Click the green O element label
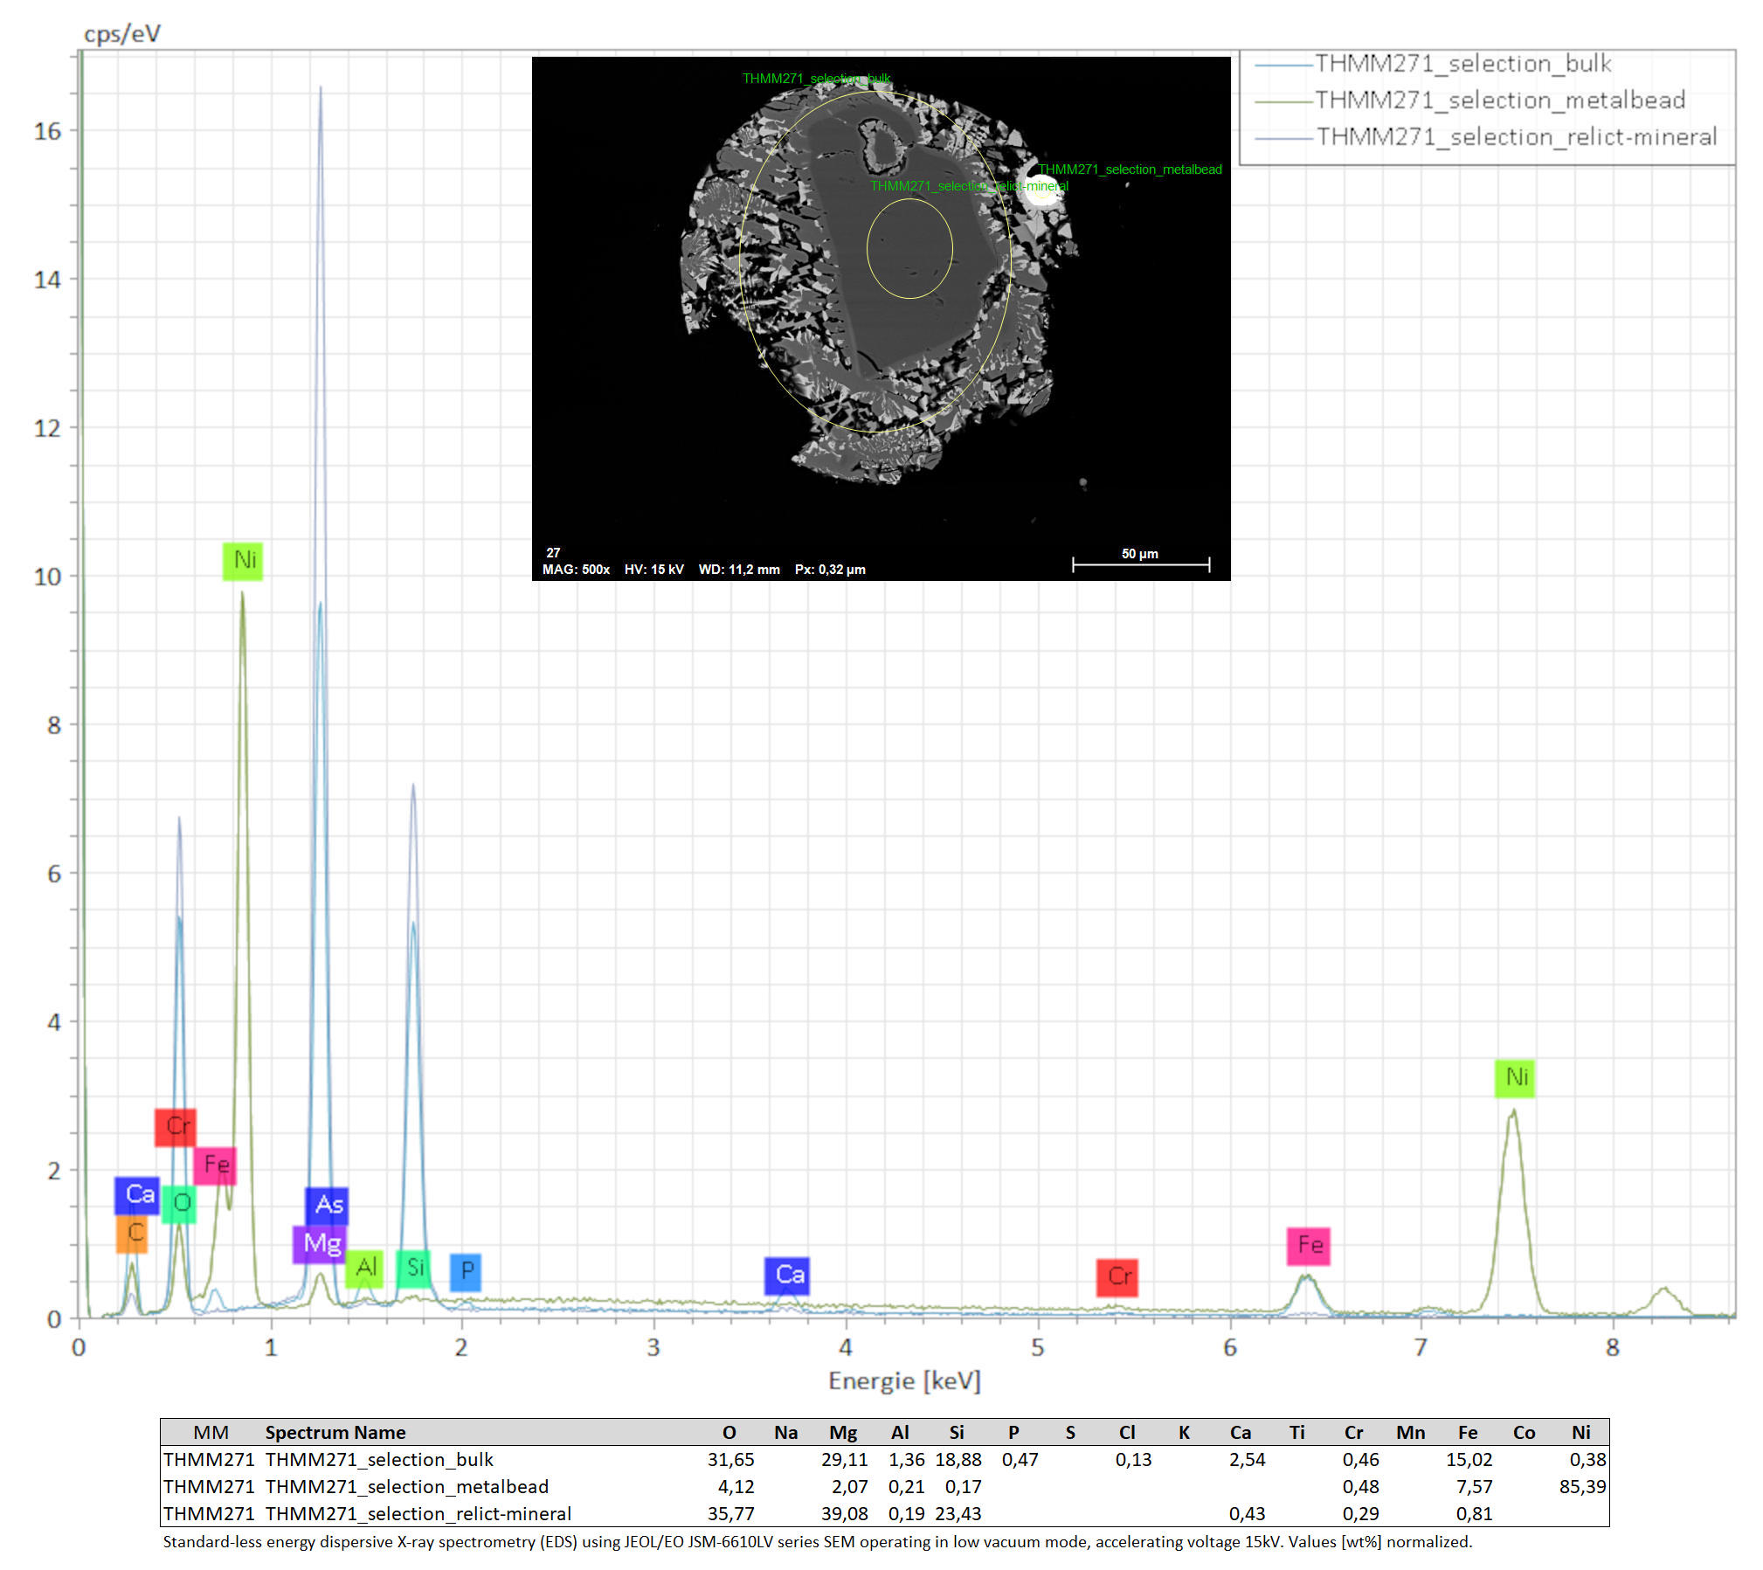Screen dimensions: 1763x1570 (179, 1204)
